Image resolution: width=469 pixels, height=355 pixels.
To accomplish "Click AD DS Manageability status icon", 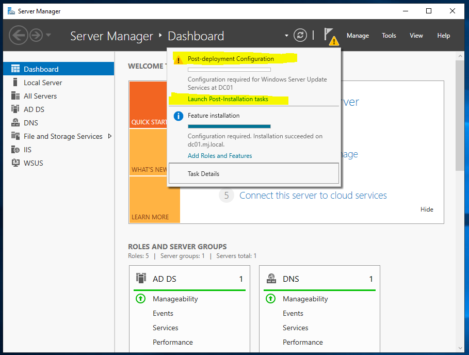I will (140, 298).
